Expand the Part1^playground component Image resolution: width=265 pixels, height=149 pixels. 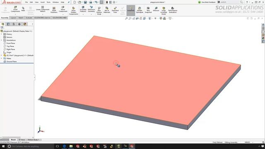point(1,55)
